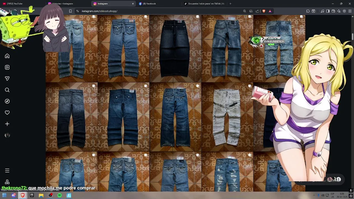Click the music note media control icon
Viewport: 354px width, 199px height.
[322, 11]
